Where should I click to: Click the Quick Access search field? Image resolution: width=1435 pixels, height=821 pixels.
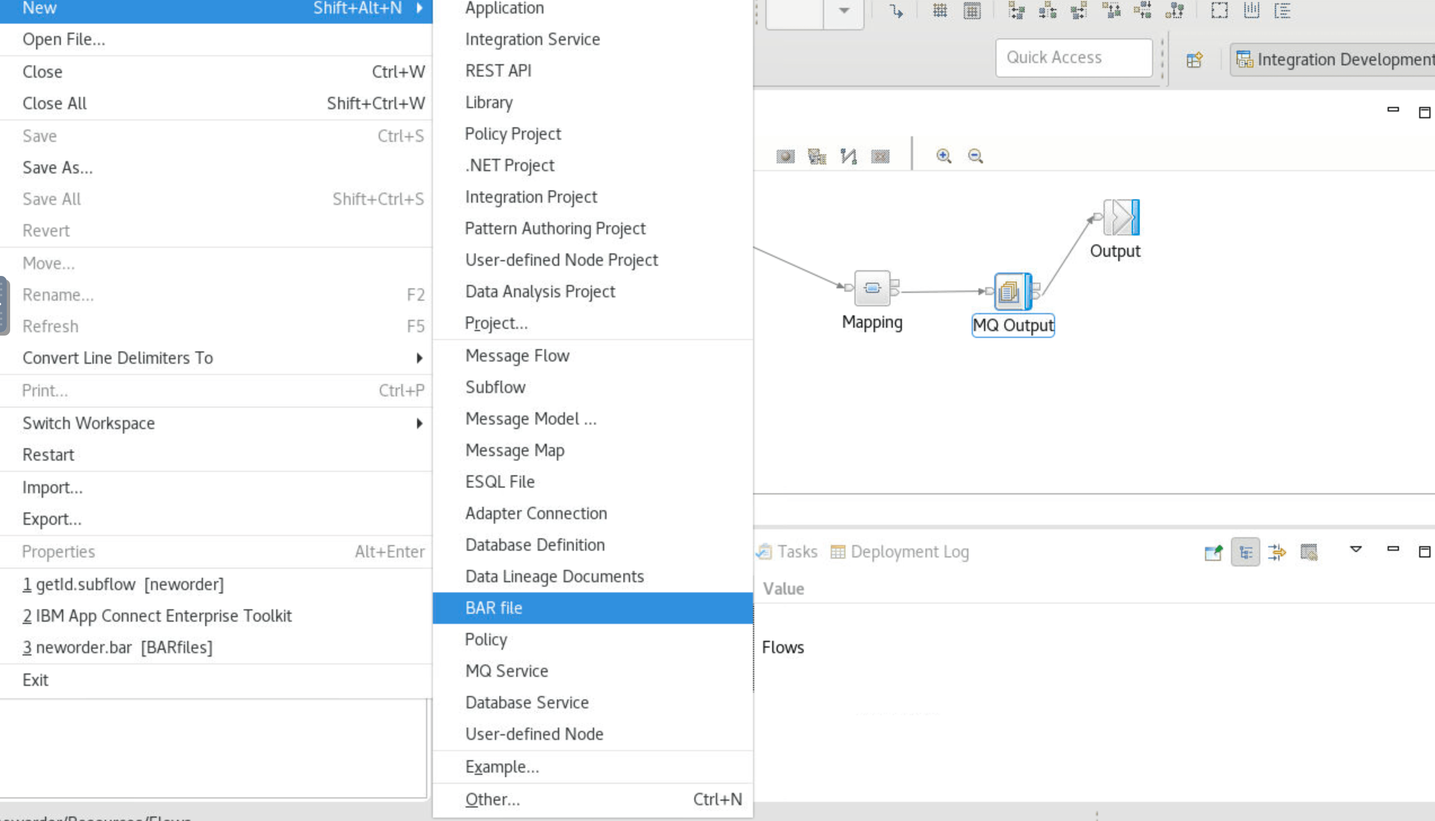[1073, 57]
